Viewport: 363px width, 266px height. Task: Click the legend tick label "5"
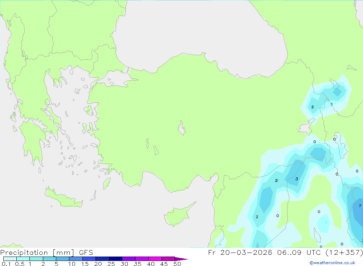56,264
